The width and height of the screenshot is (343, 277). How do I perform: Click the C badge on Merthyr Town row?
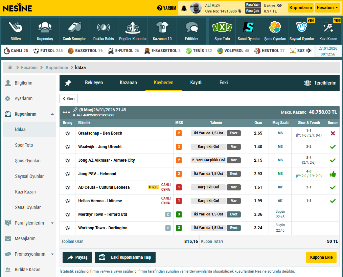(168, 214)
